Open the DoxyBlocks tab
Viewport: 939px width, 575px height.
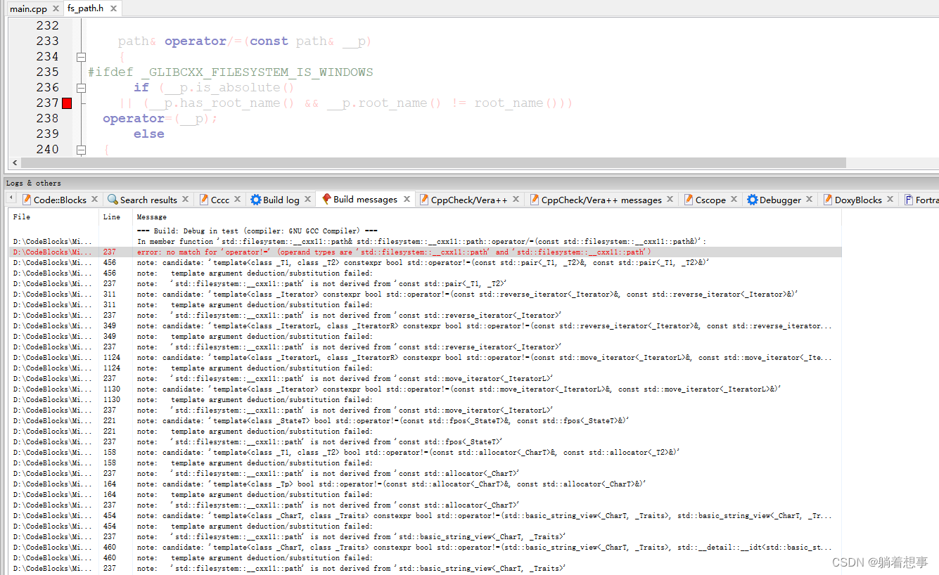(858, 200)
